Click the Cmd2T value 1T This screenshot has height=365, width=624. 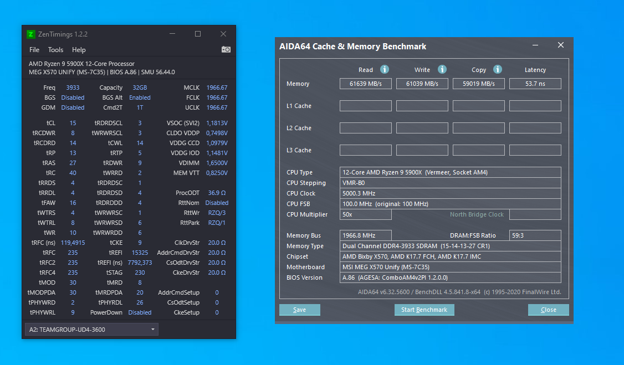pos(140,107)
